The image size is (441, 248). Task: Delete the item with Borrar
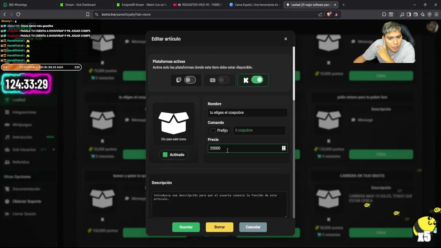[x=219, y=227]
